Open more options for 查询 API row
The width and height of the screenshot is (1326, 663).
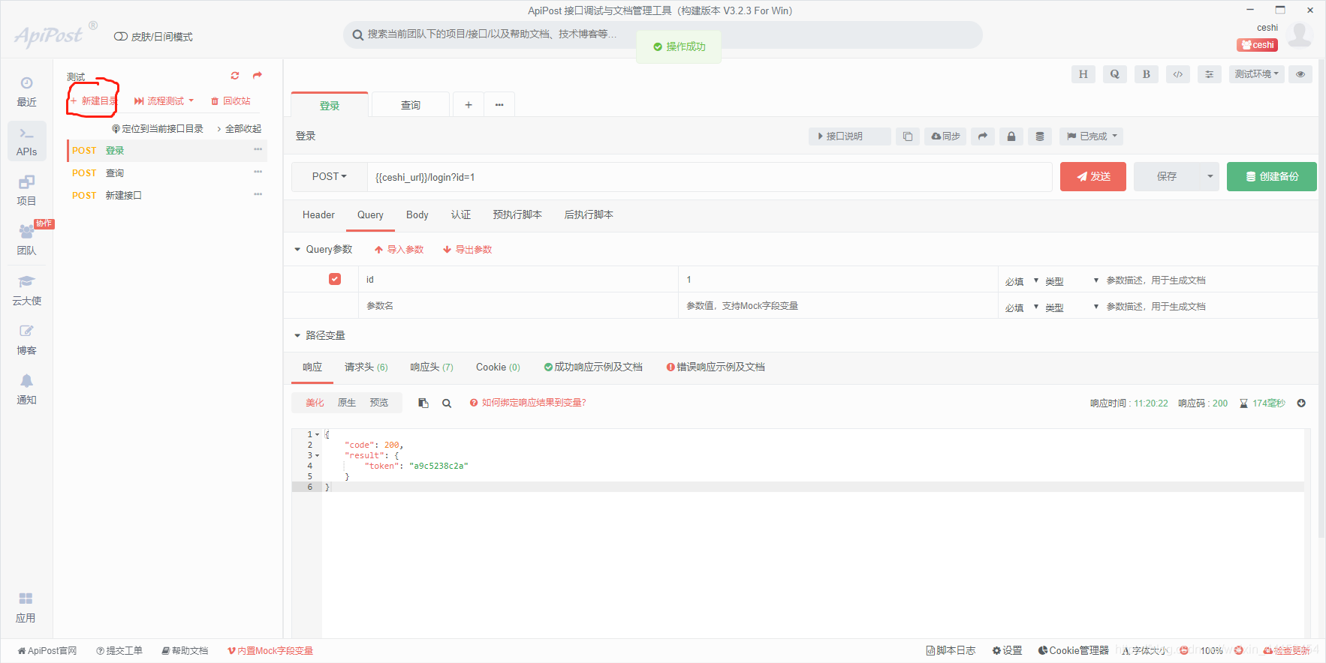click(x=258, y=172)
